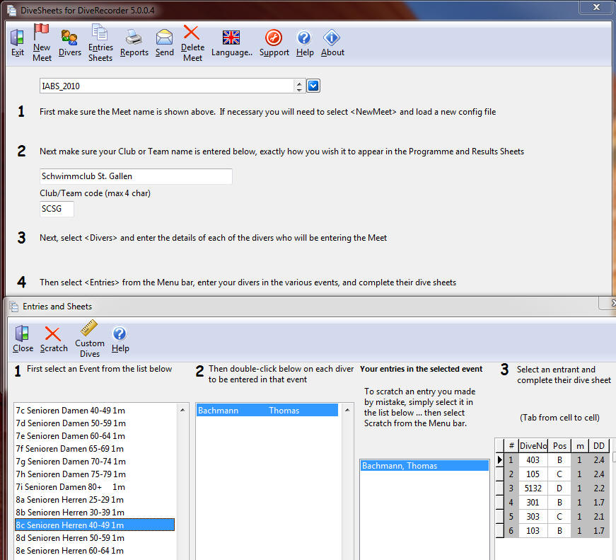The height and width of the screenshot is (560, 616).
Task: Click the meet name spinner arrows
Action: [299, 86]
